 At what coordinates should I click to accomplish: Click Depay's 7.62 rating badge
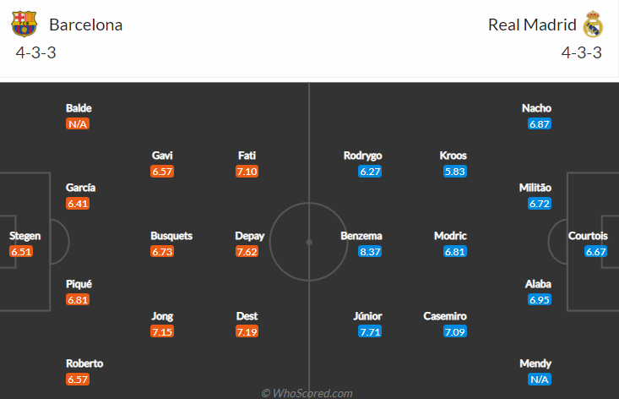coord(247,252)
